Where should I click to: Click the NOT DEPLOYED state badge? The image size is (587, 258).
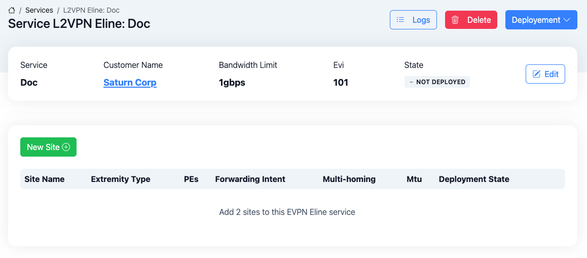coord(437,82)
